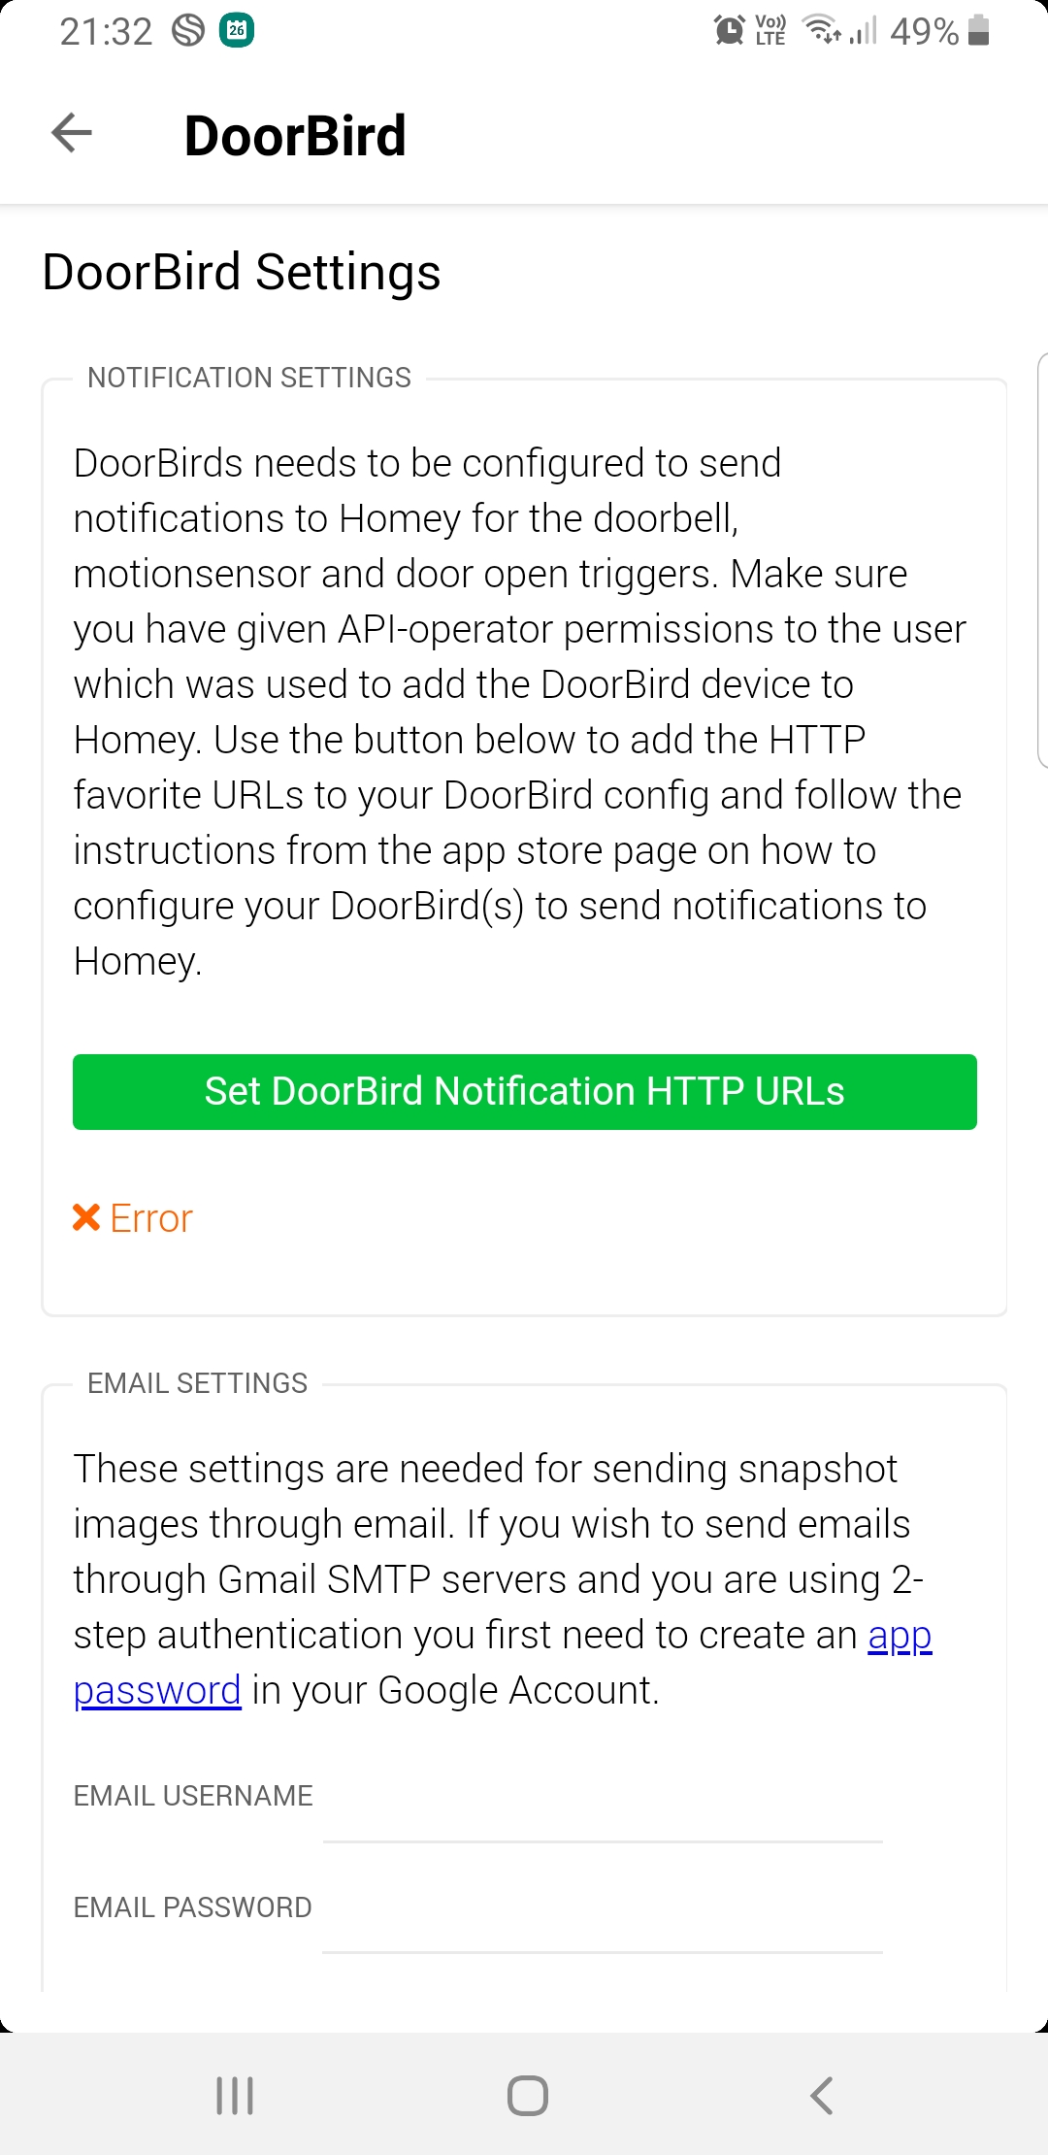Tap the Shazam-style S notification icon
1048x2155 pixels.
(x=188, y=30)
